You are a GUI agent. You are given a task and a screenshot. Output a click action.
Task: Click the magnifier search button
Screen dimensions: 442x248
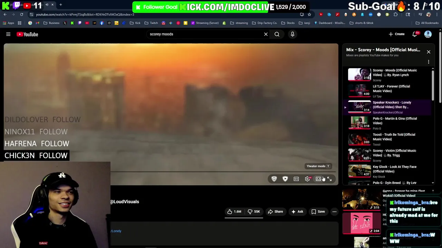click(x=277, y=34)
